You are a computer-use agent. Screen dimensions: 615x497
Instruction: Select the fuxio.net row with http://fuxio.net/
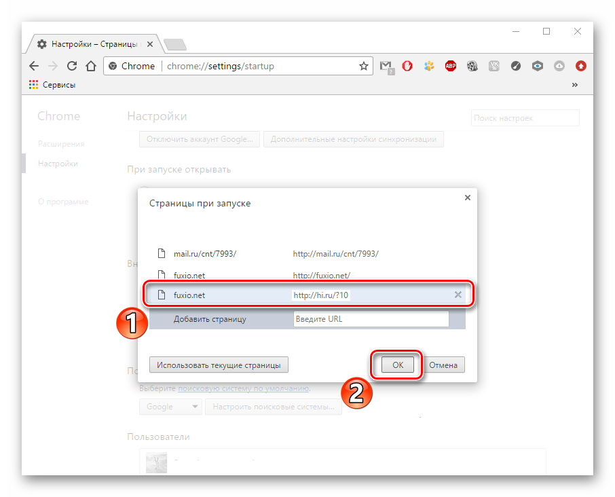(x=307, y=275)
